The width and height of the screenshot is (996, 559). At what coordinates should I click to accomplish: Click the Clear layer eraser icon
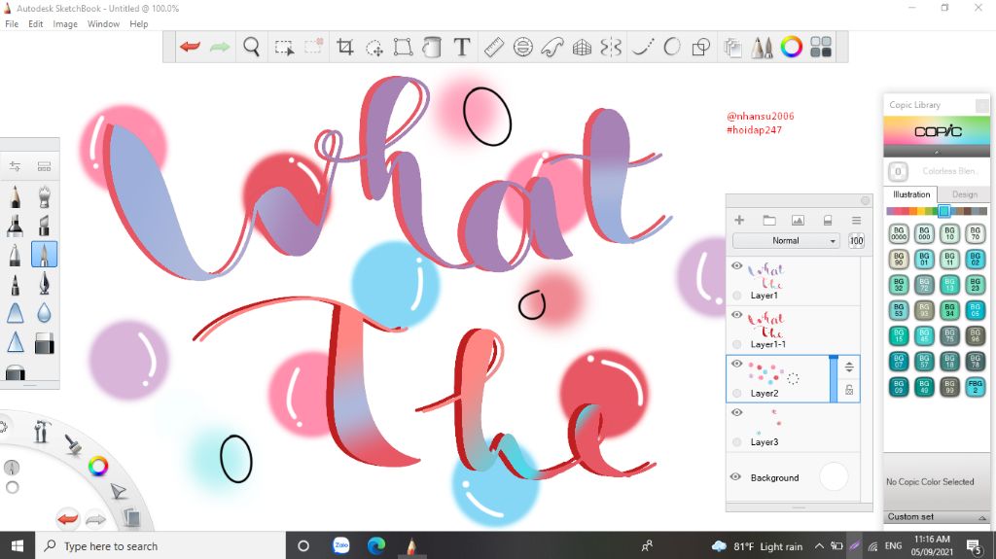[x=828, y=220]
